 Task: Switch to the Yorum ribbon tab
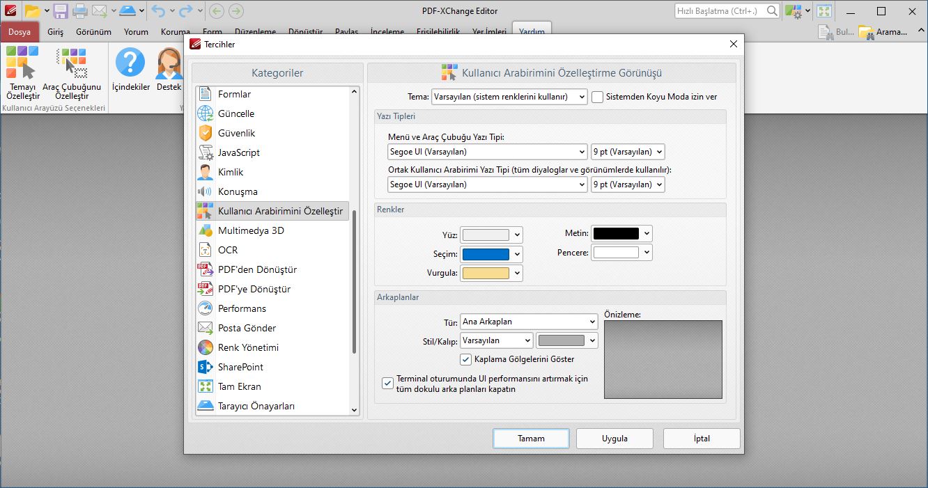[x=137, y=32]
